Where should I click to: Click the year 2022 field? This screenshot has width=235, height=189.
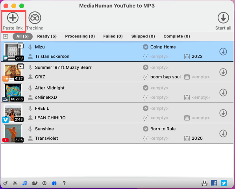197,57
